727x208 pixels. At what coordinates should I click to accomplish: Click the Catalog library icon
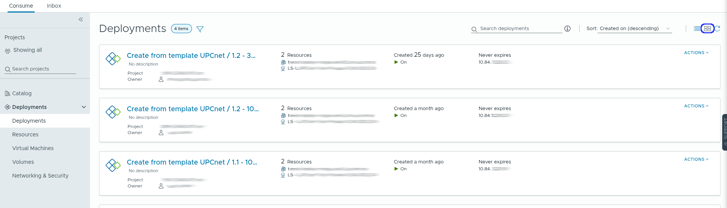(x=7, y=93)
